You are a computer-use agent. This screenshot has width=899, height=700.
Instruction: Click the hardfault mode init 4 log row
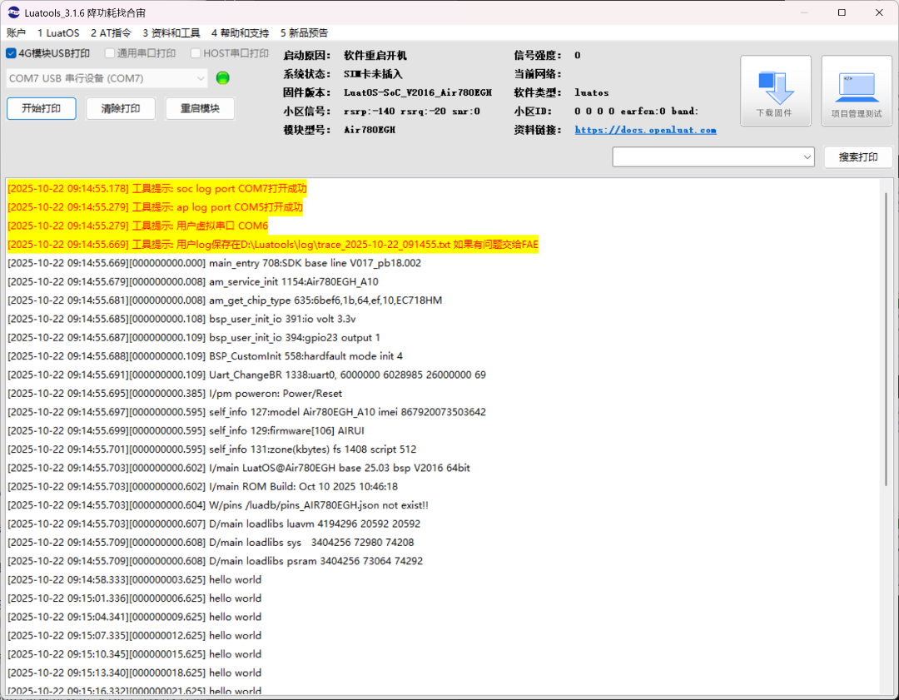(x=206, y=356)
